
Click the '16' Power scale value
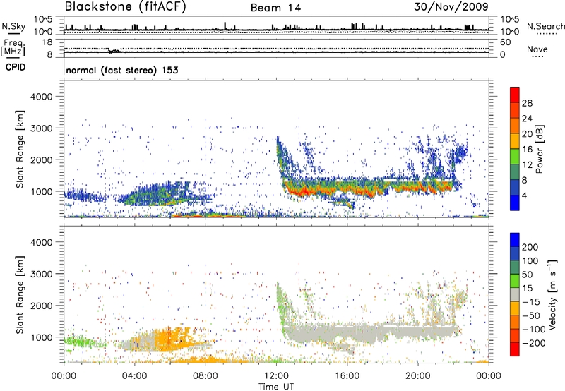point(527,150)
